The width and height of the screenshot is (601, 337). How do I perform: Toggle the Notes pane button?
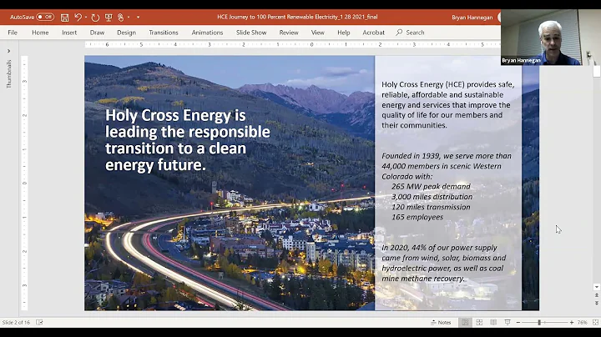pos(442,323)
